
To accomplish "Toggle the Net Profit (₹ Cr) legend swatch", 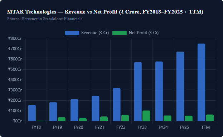I will click(x=120, y=33).
